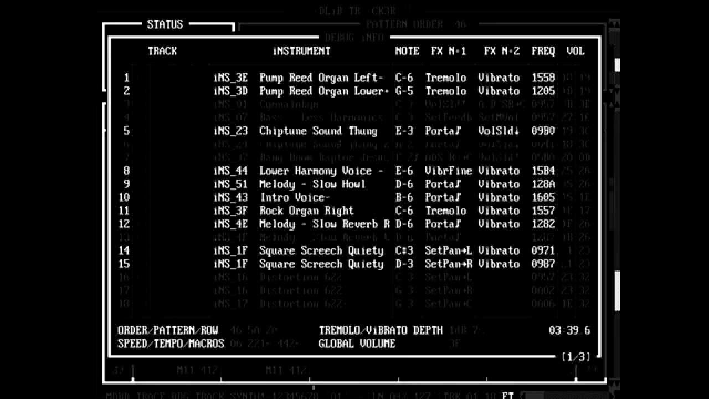Click iNS_4E instrument code
The image size is (709, 399).
point(231,224)
